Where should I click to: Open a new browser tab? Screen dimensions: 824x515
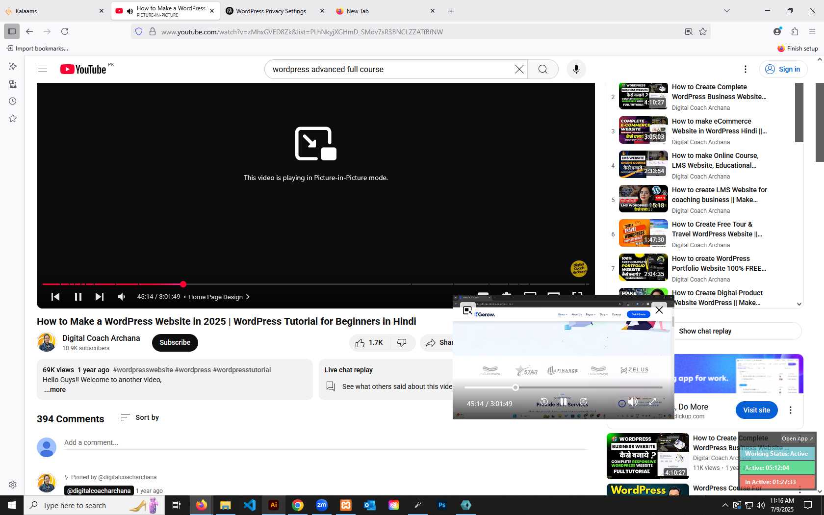point(451,11)
